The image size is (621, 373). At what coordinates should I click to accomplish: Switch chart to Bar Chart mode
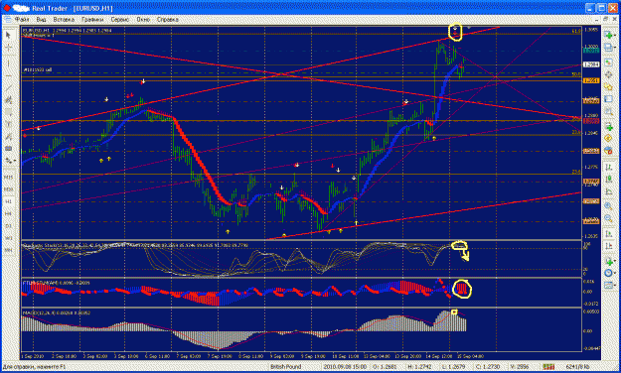[608, 168]
